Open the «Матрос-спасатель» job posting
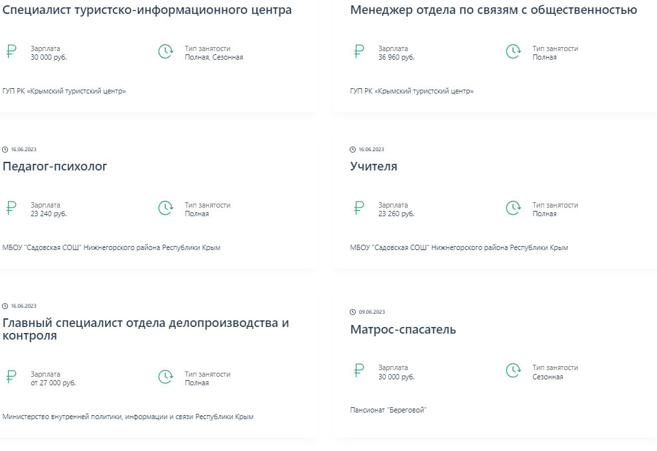 [405, 328]
